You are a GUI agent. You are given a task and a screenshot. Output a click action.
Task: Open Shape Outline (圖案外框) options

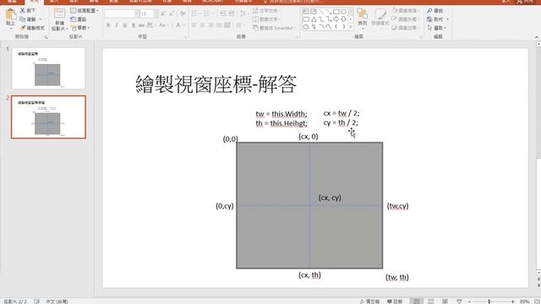[406, 19]
